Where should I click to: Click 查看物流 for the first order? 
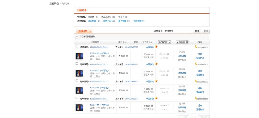[200, 58]
